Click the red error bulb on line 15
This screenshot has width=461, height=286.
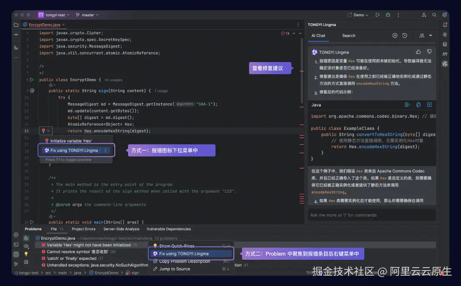(x=43, y=131)
